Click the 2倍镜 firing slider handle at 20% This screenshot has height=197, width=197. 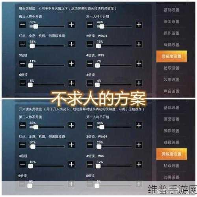click(99, 147)
